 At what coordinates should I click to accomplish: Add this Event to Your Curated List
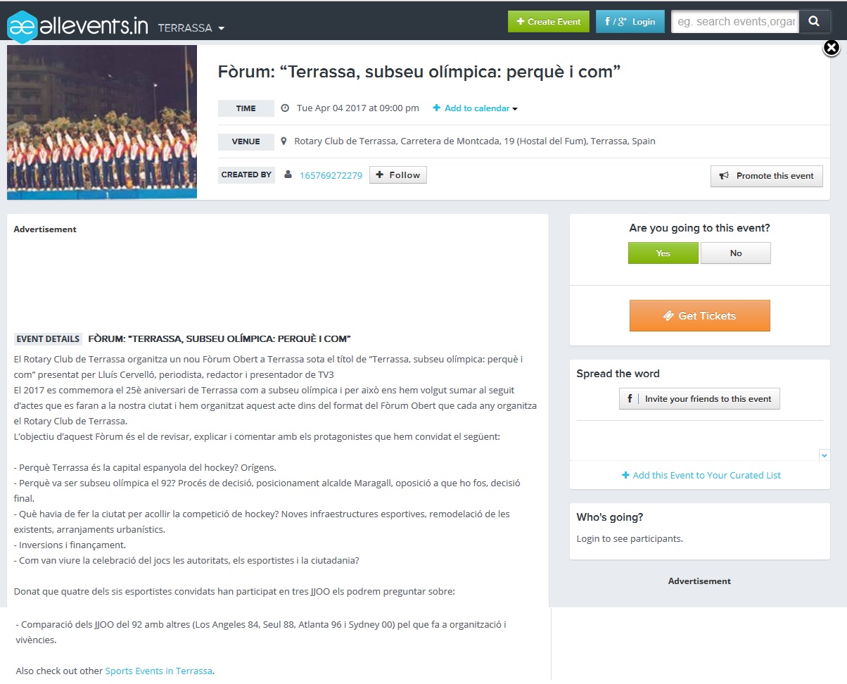(701, 475)
